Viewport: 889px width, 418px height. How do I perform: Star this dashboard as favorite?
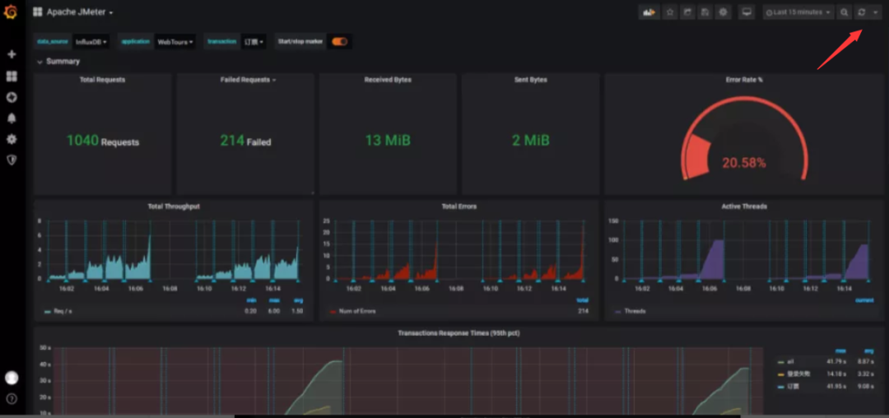coord(669,12)
